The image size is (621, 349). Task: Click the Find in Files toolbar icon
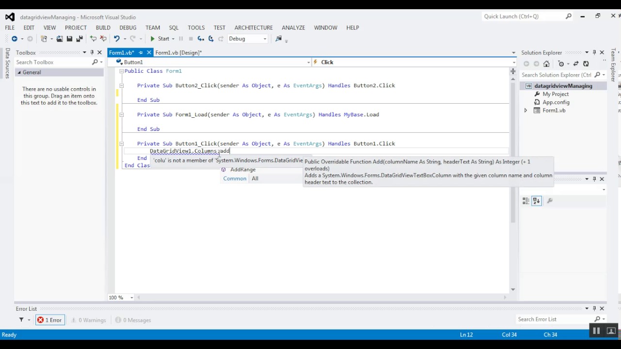tap(278, 39)
